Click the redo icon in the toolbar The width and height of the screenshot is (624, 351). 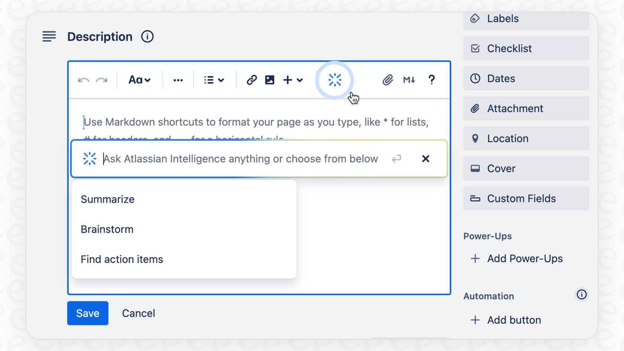coord(102,80)
